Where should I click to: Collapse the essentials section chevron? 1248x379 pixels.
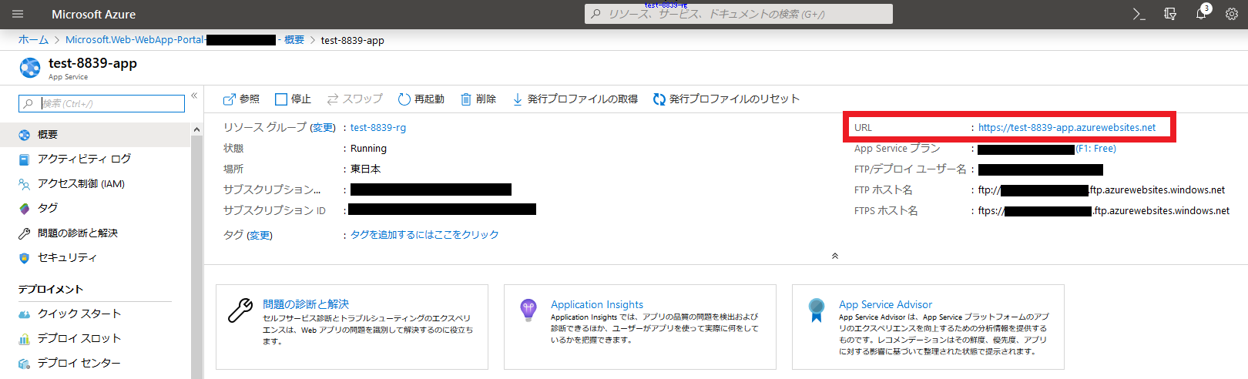point(834,256)
